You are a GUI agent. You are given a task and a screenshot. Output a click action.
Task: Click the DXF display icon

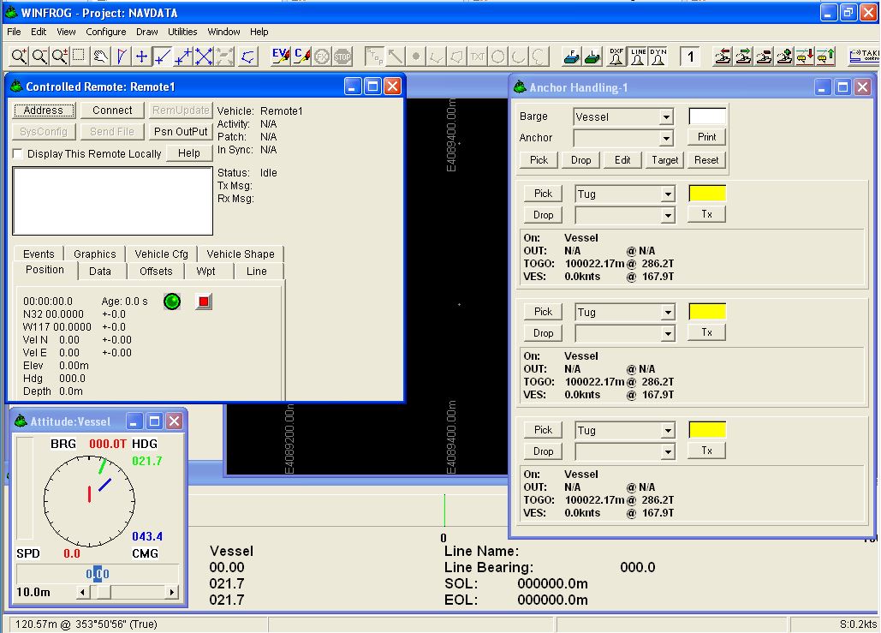point(616,56)
